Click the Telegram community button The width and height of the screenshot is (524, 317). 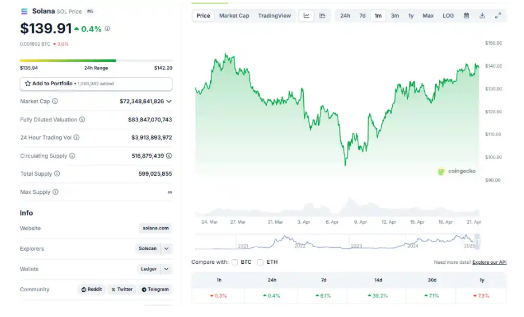coord(155,290)
